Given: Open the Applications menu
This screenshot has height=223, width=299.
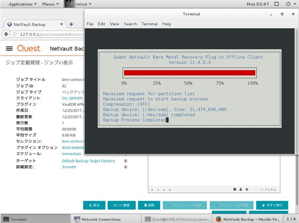Looking at the screenshot, I should tap(22, 4).
